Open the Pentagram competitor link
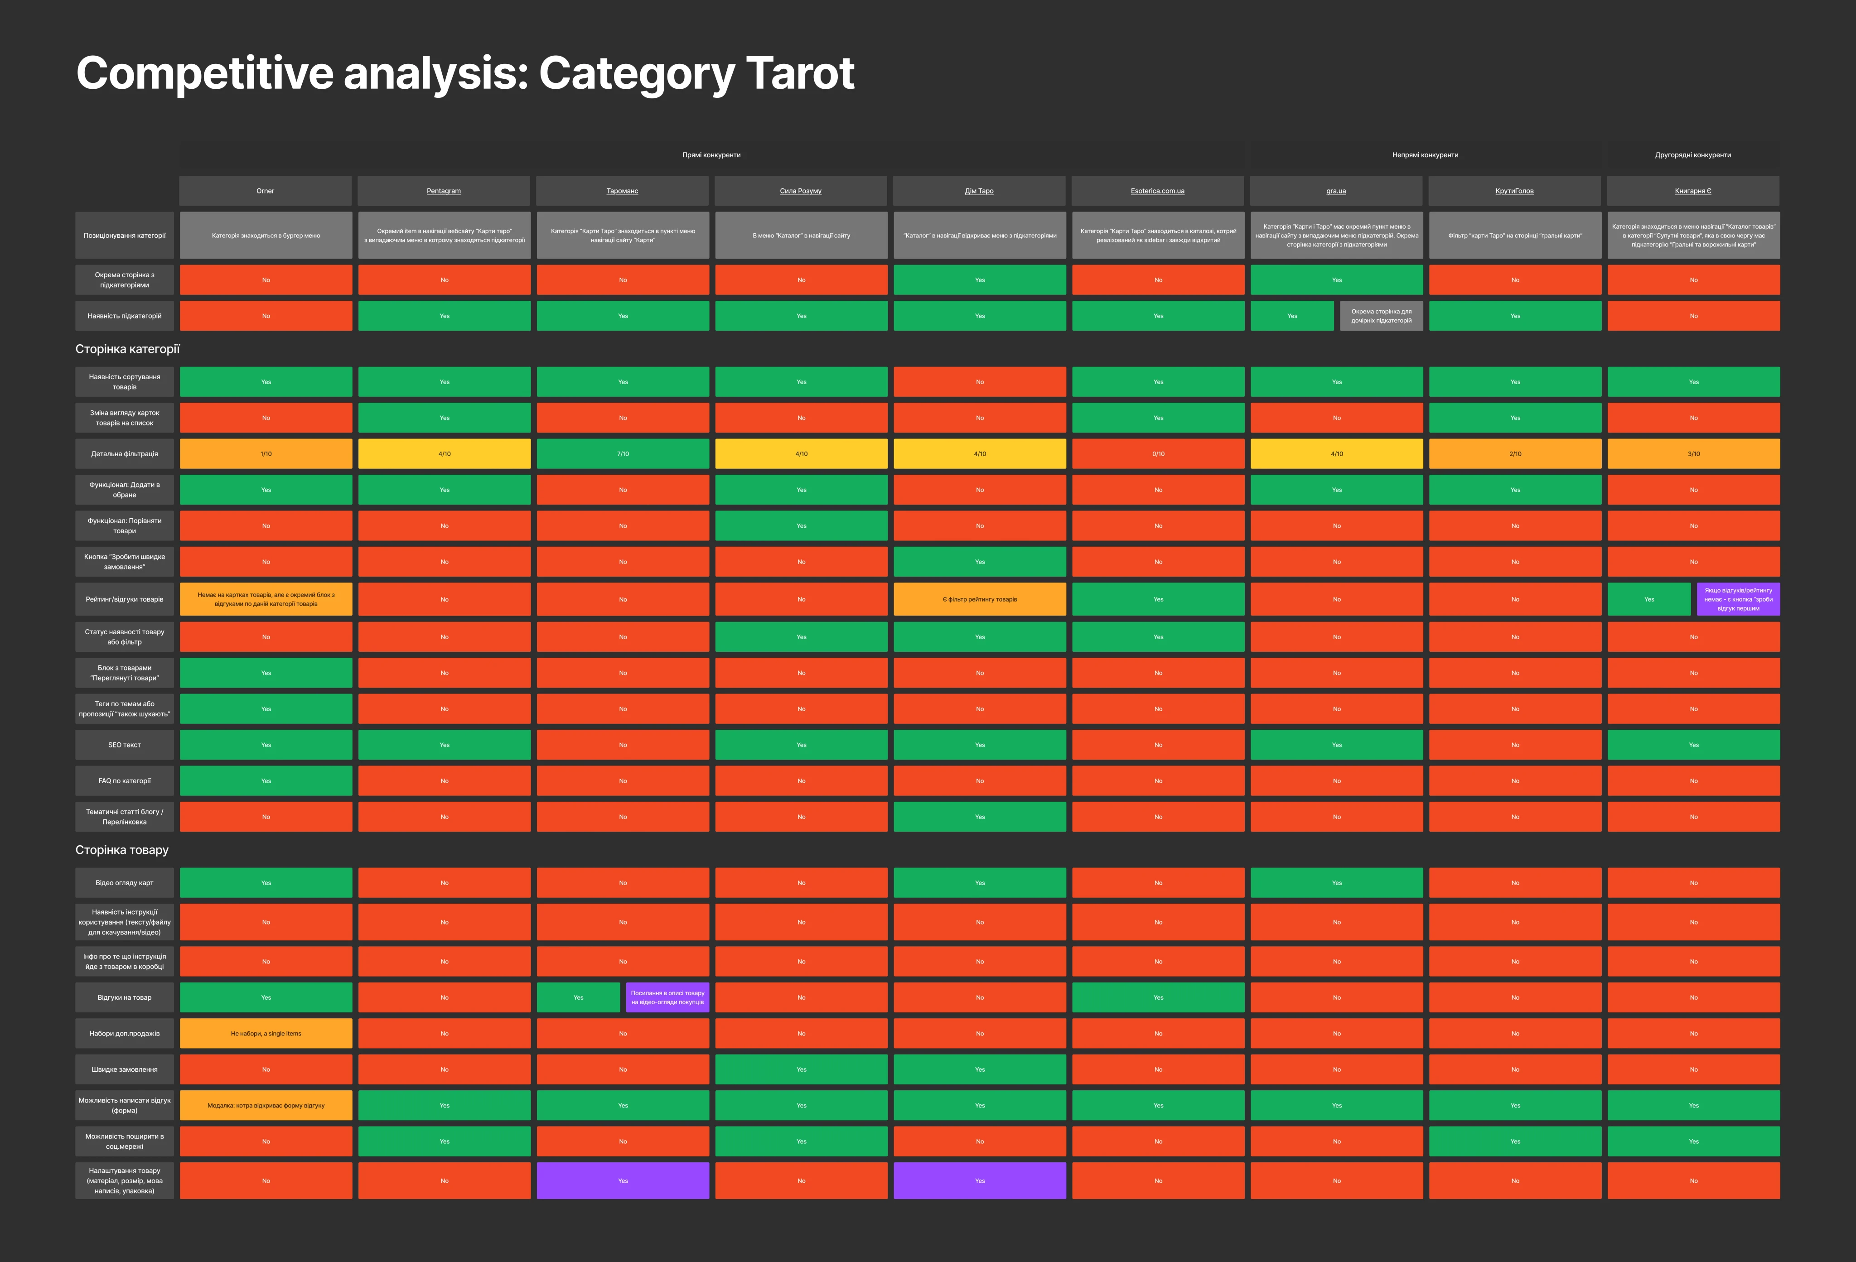1856x1262 pixels. click(x=443, y=191)
